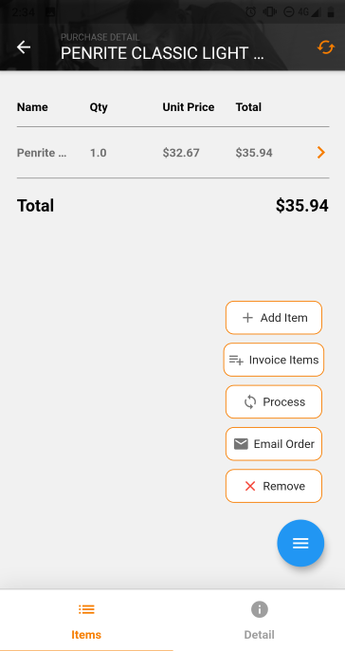
Task: Select the Process button
Action: click(274, 402)
